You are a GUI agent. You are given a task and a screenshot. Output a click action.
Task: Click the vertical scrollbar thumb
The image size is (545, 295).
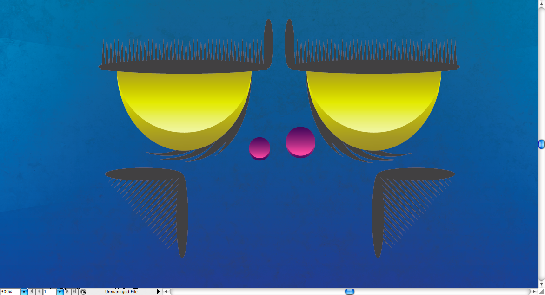pos(541,144)
